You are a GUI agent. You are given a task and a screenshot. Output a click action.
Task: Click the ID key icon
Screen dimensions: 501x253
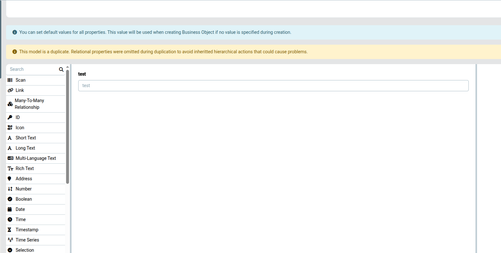pyautogui.click(x=10, y=117)
